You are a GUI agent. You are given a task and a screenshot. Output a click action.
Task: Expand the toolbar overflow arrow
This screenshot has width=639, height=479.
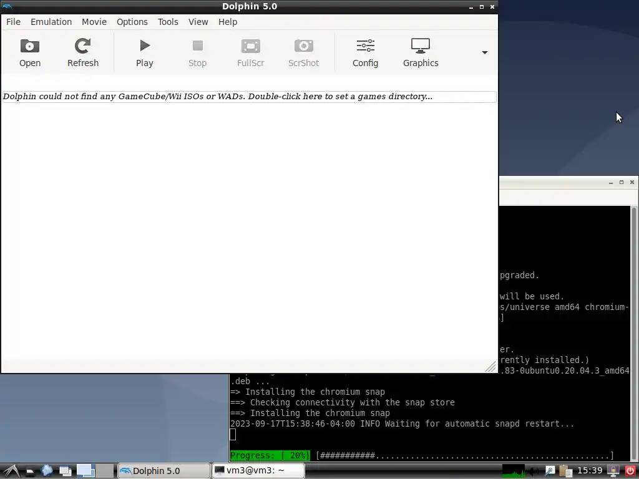484,52
